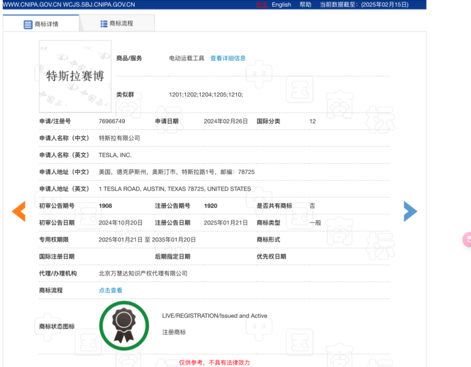
Task: Click the 商标状态图标 label
Action: (57, 326)
